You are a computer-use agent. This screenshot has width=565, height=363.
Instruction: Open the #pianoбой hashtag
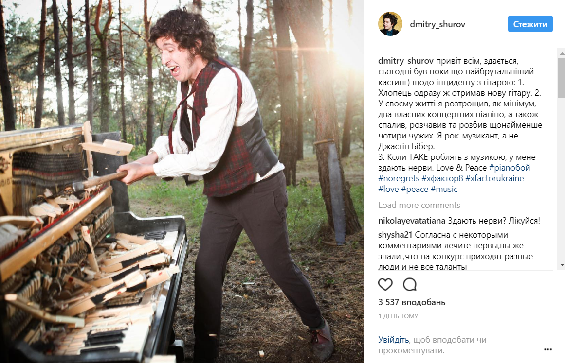pyautogui.click(x=510, y=168)
